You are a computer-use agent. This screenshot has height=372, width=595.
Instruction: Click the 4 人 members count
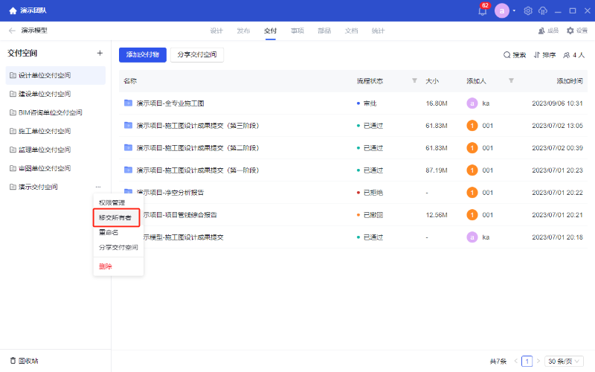click(574, 55)
